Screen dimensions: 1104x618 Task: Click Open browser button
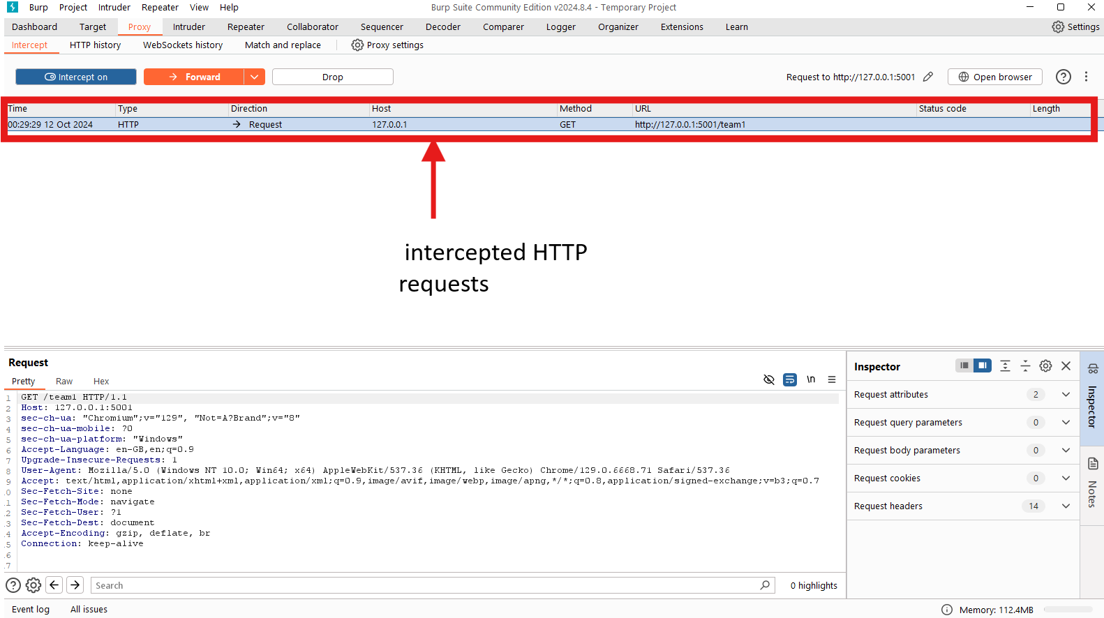(995, 77)
